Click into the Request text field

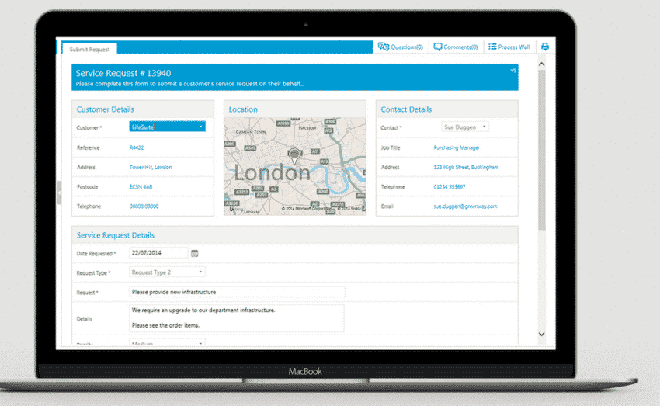pyautogui.click(x=236, y=292)
